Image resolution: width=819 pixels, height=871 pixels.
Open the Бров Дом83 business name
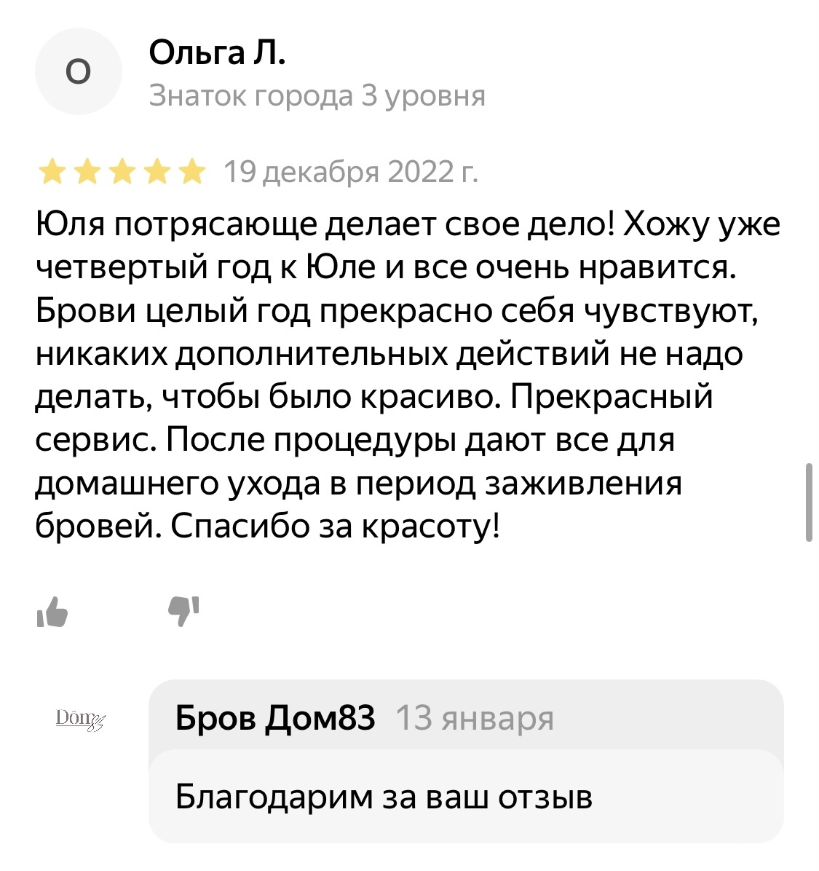[277, 720]
